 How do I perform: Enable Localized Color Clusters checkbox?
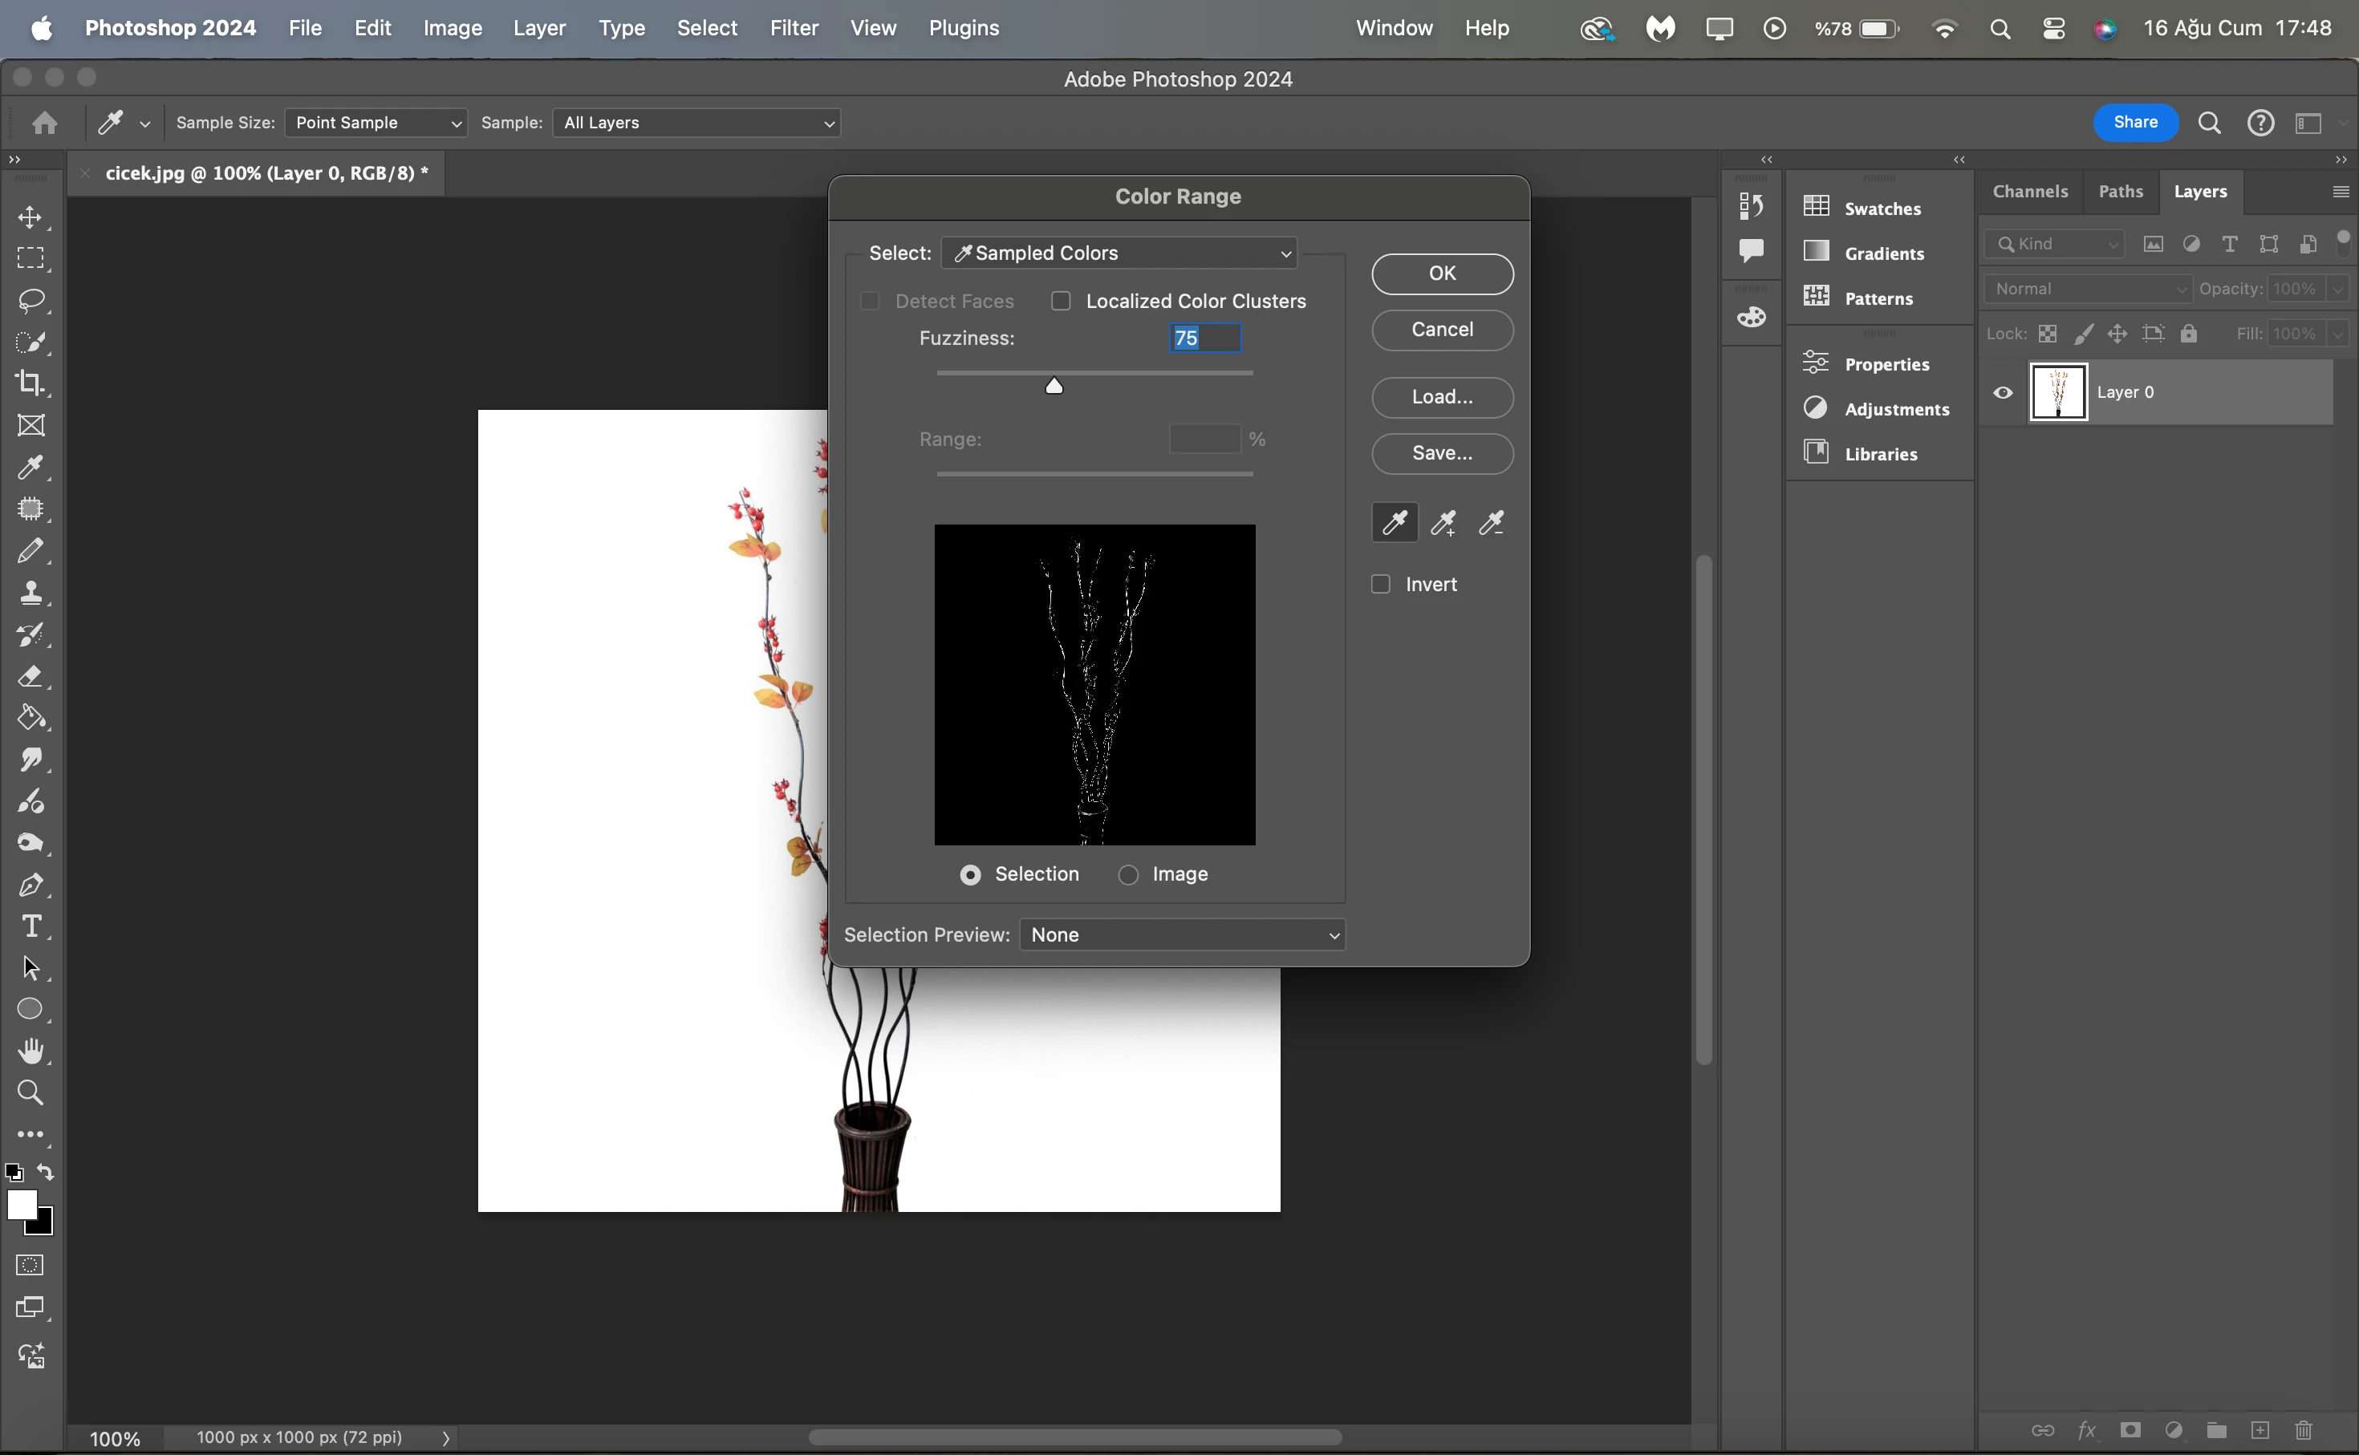click(x=1061, y=302)
